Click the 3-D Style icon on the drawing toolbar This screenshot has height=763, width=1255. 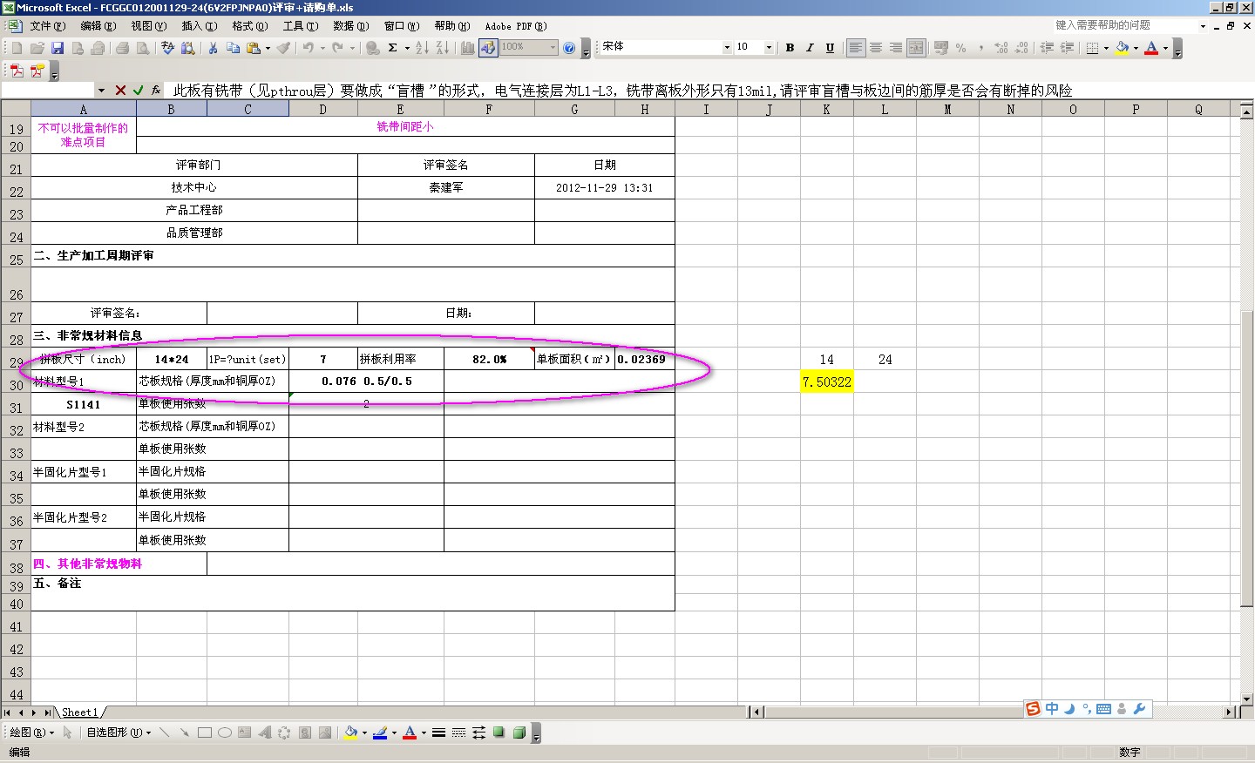(519, 733)
